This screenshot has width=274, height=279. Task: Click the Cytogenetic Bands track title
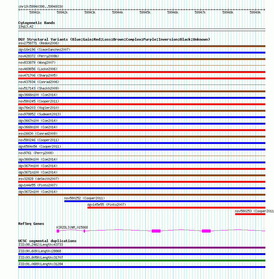[37, 23]
